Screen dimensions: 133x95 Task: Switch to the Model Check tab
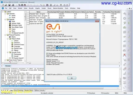29,90
